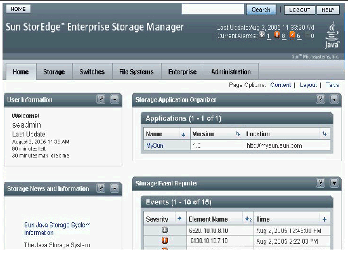348x254 pixels.
Task: Sort events by the Element Name column arrow
Action: 248,219
